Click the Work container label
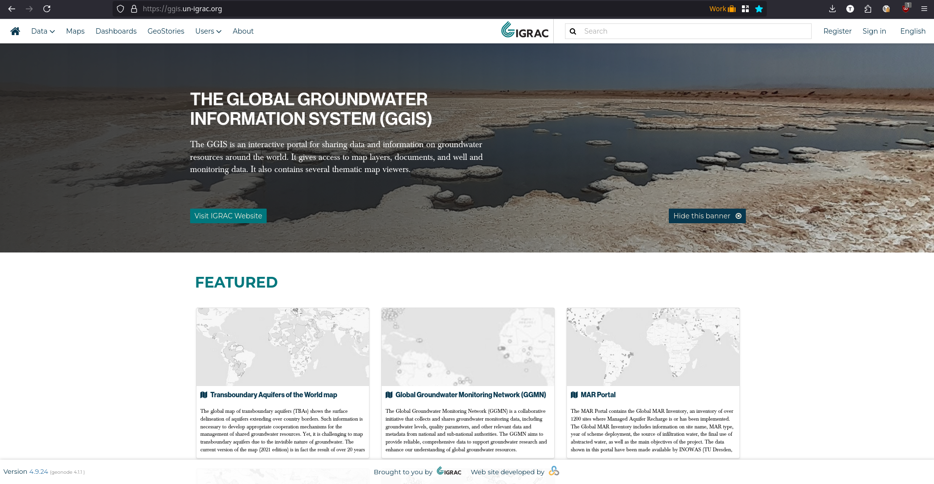Image resolution: width=934 pixels, height=484 pixels. pos(722,9)
